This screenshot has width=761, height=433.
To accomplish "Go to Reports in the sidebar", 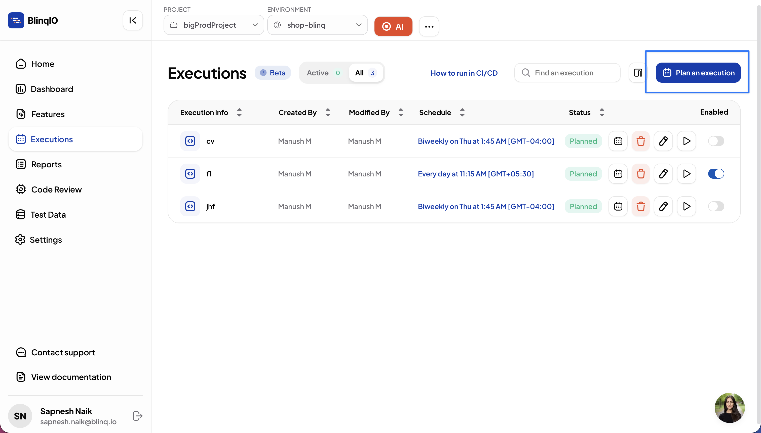I will tap(46, 164).
